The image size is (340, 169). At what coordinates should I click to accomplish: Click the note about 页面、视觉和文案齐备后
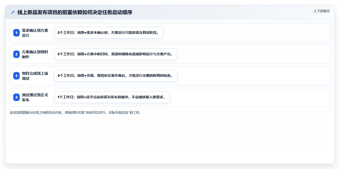[116, 76]
